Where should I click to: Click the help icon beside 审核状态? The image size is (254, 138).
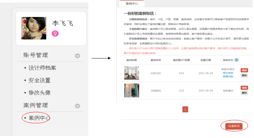pyautogui.click(x=237, y=60)
